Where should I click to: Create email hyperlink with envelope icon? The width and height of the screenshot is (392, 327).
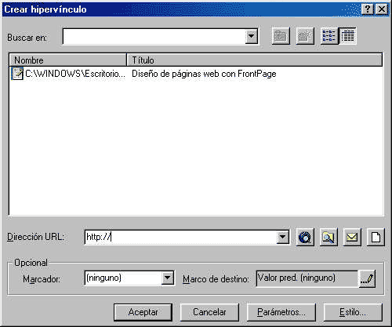point(352,237)
